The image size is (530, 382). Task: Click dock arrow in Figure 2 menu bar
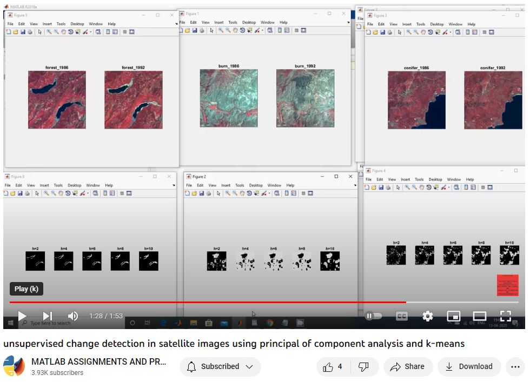(355, 185)
